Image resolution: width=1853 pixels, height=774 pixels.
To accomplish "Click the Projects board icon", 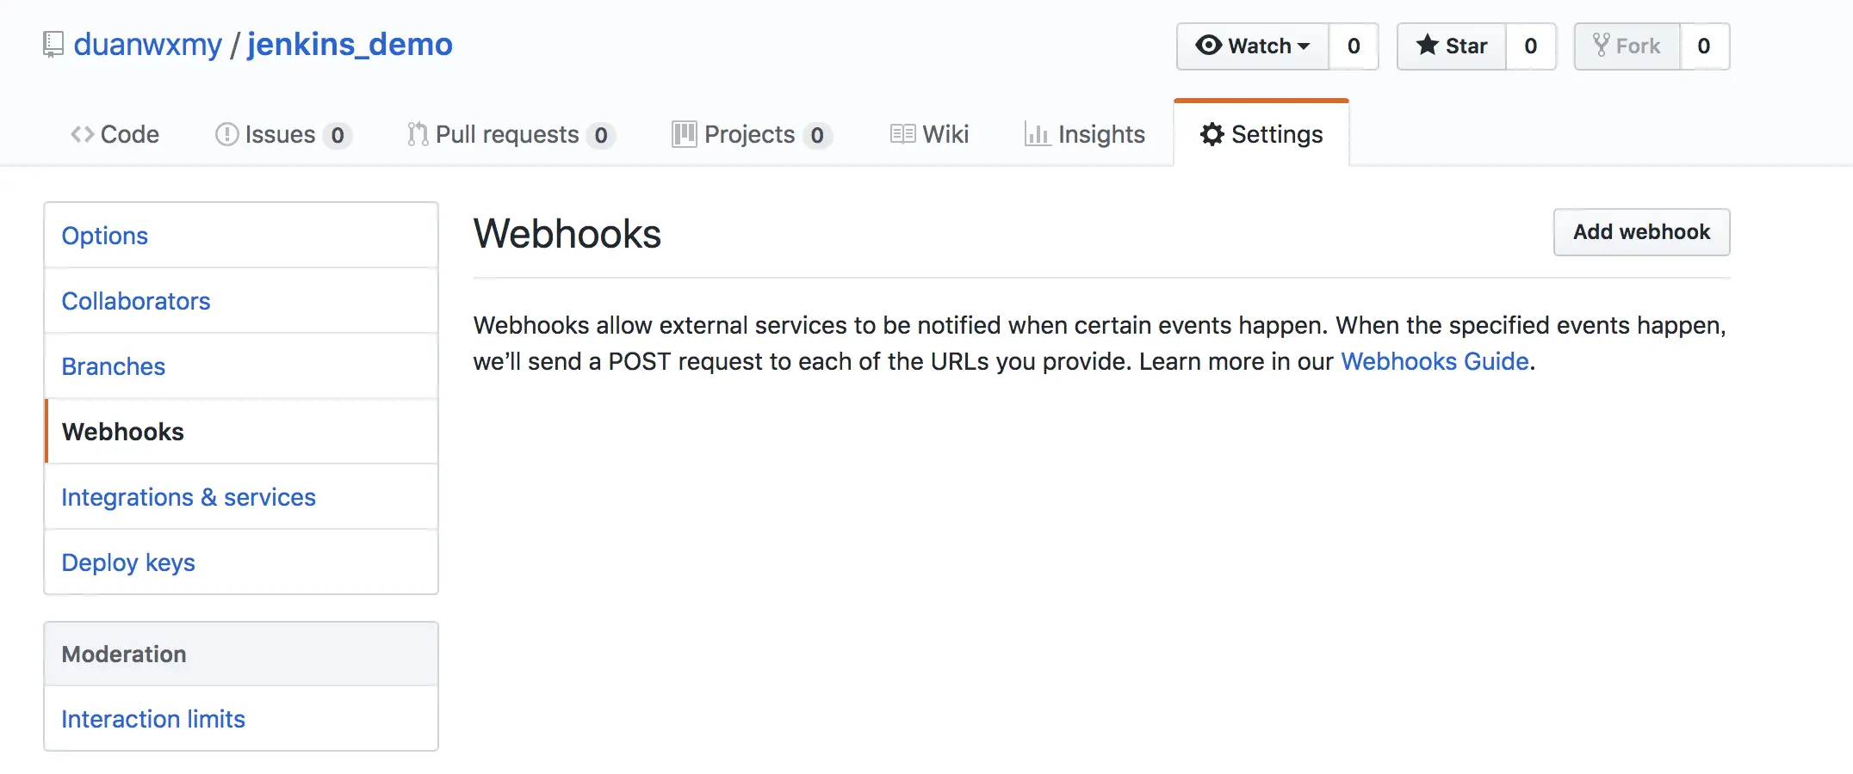I will [x=684, y=134].
